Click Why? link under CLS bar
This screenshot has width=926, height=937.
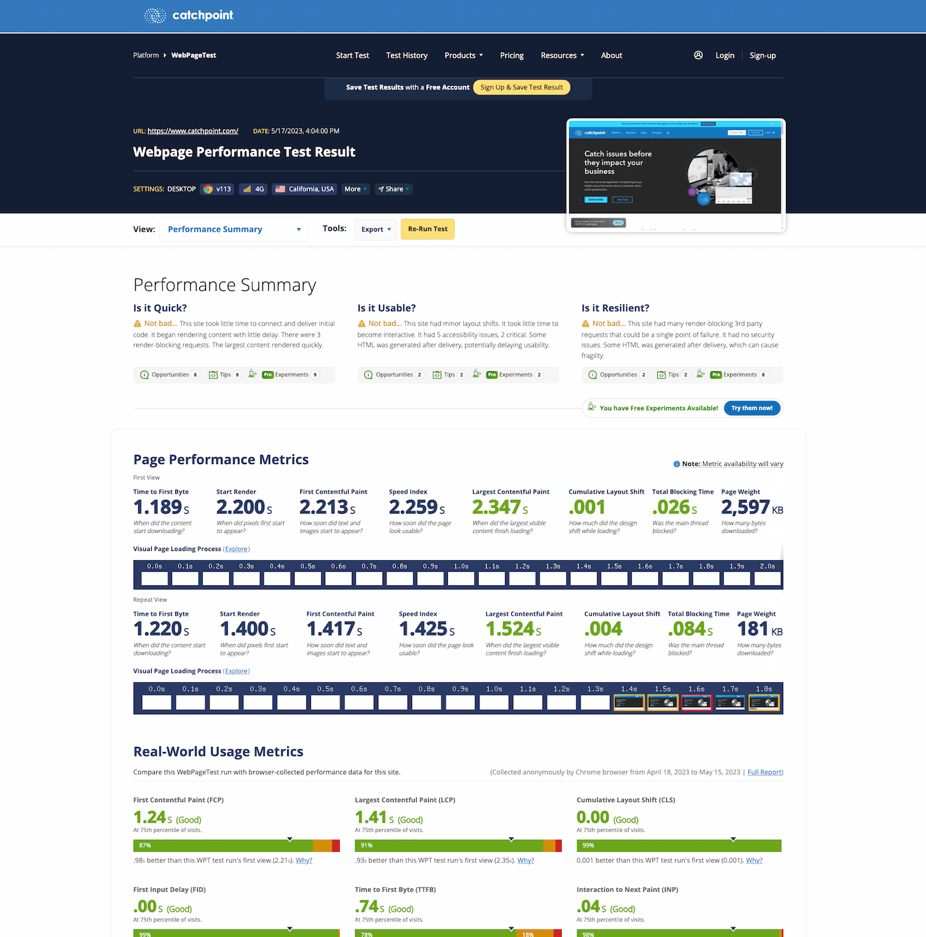(754, 860)
